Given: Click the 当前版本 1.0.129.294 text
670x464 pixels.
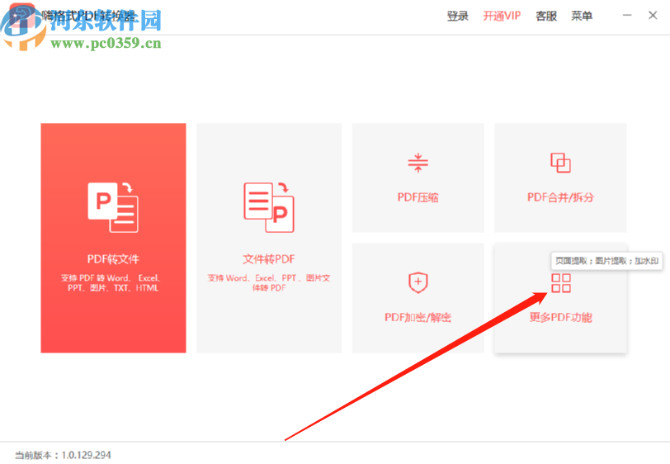Looking at the screenshot, I should click(x=63, y=455).
